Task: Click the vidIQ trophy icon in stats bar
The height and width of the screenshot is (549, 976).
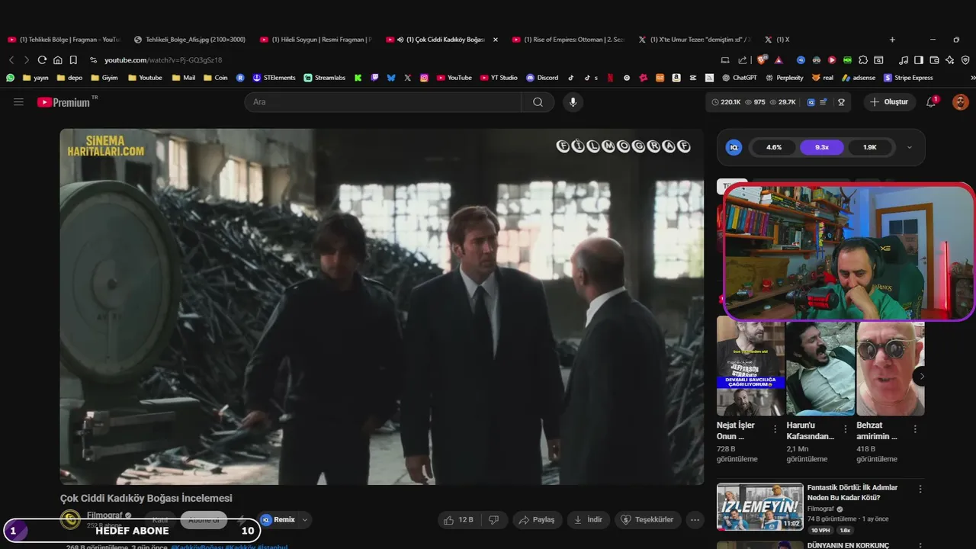Action: (x=841, y=102)
